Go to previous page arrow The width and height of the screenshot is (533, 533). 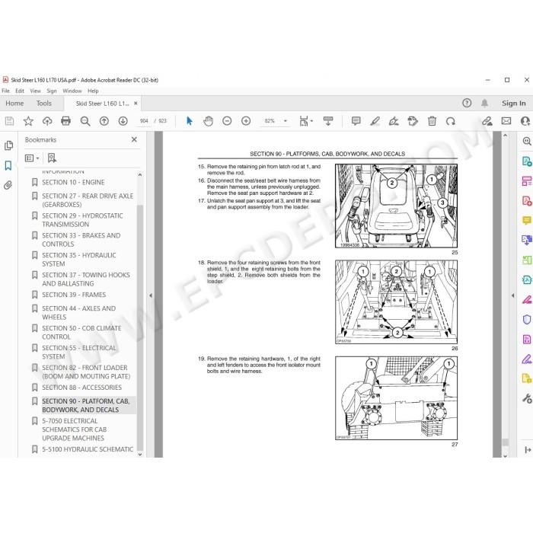(x=104, y=121)
